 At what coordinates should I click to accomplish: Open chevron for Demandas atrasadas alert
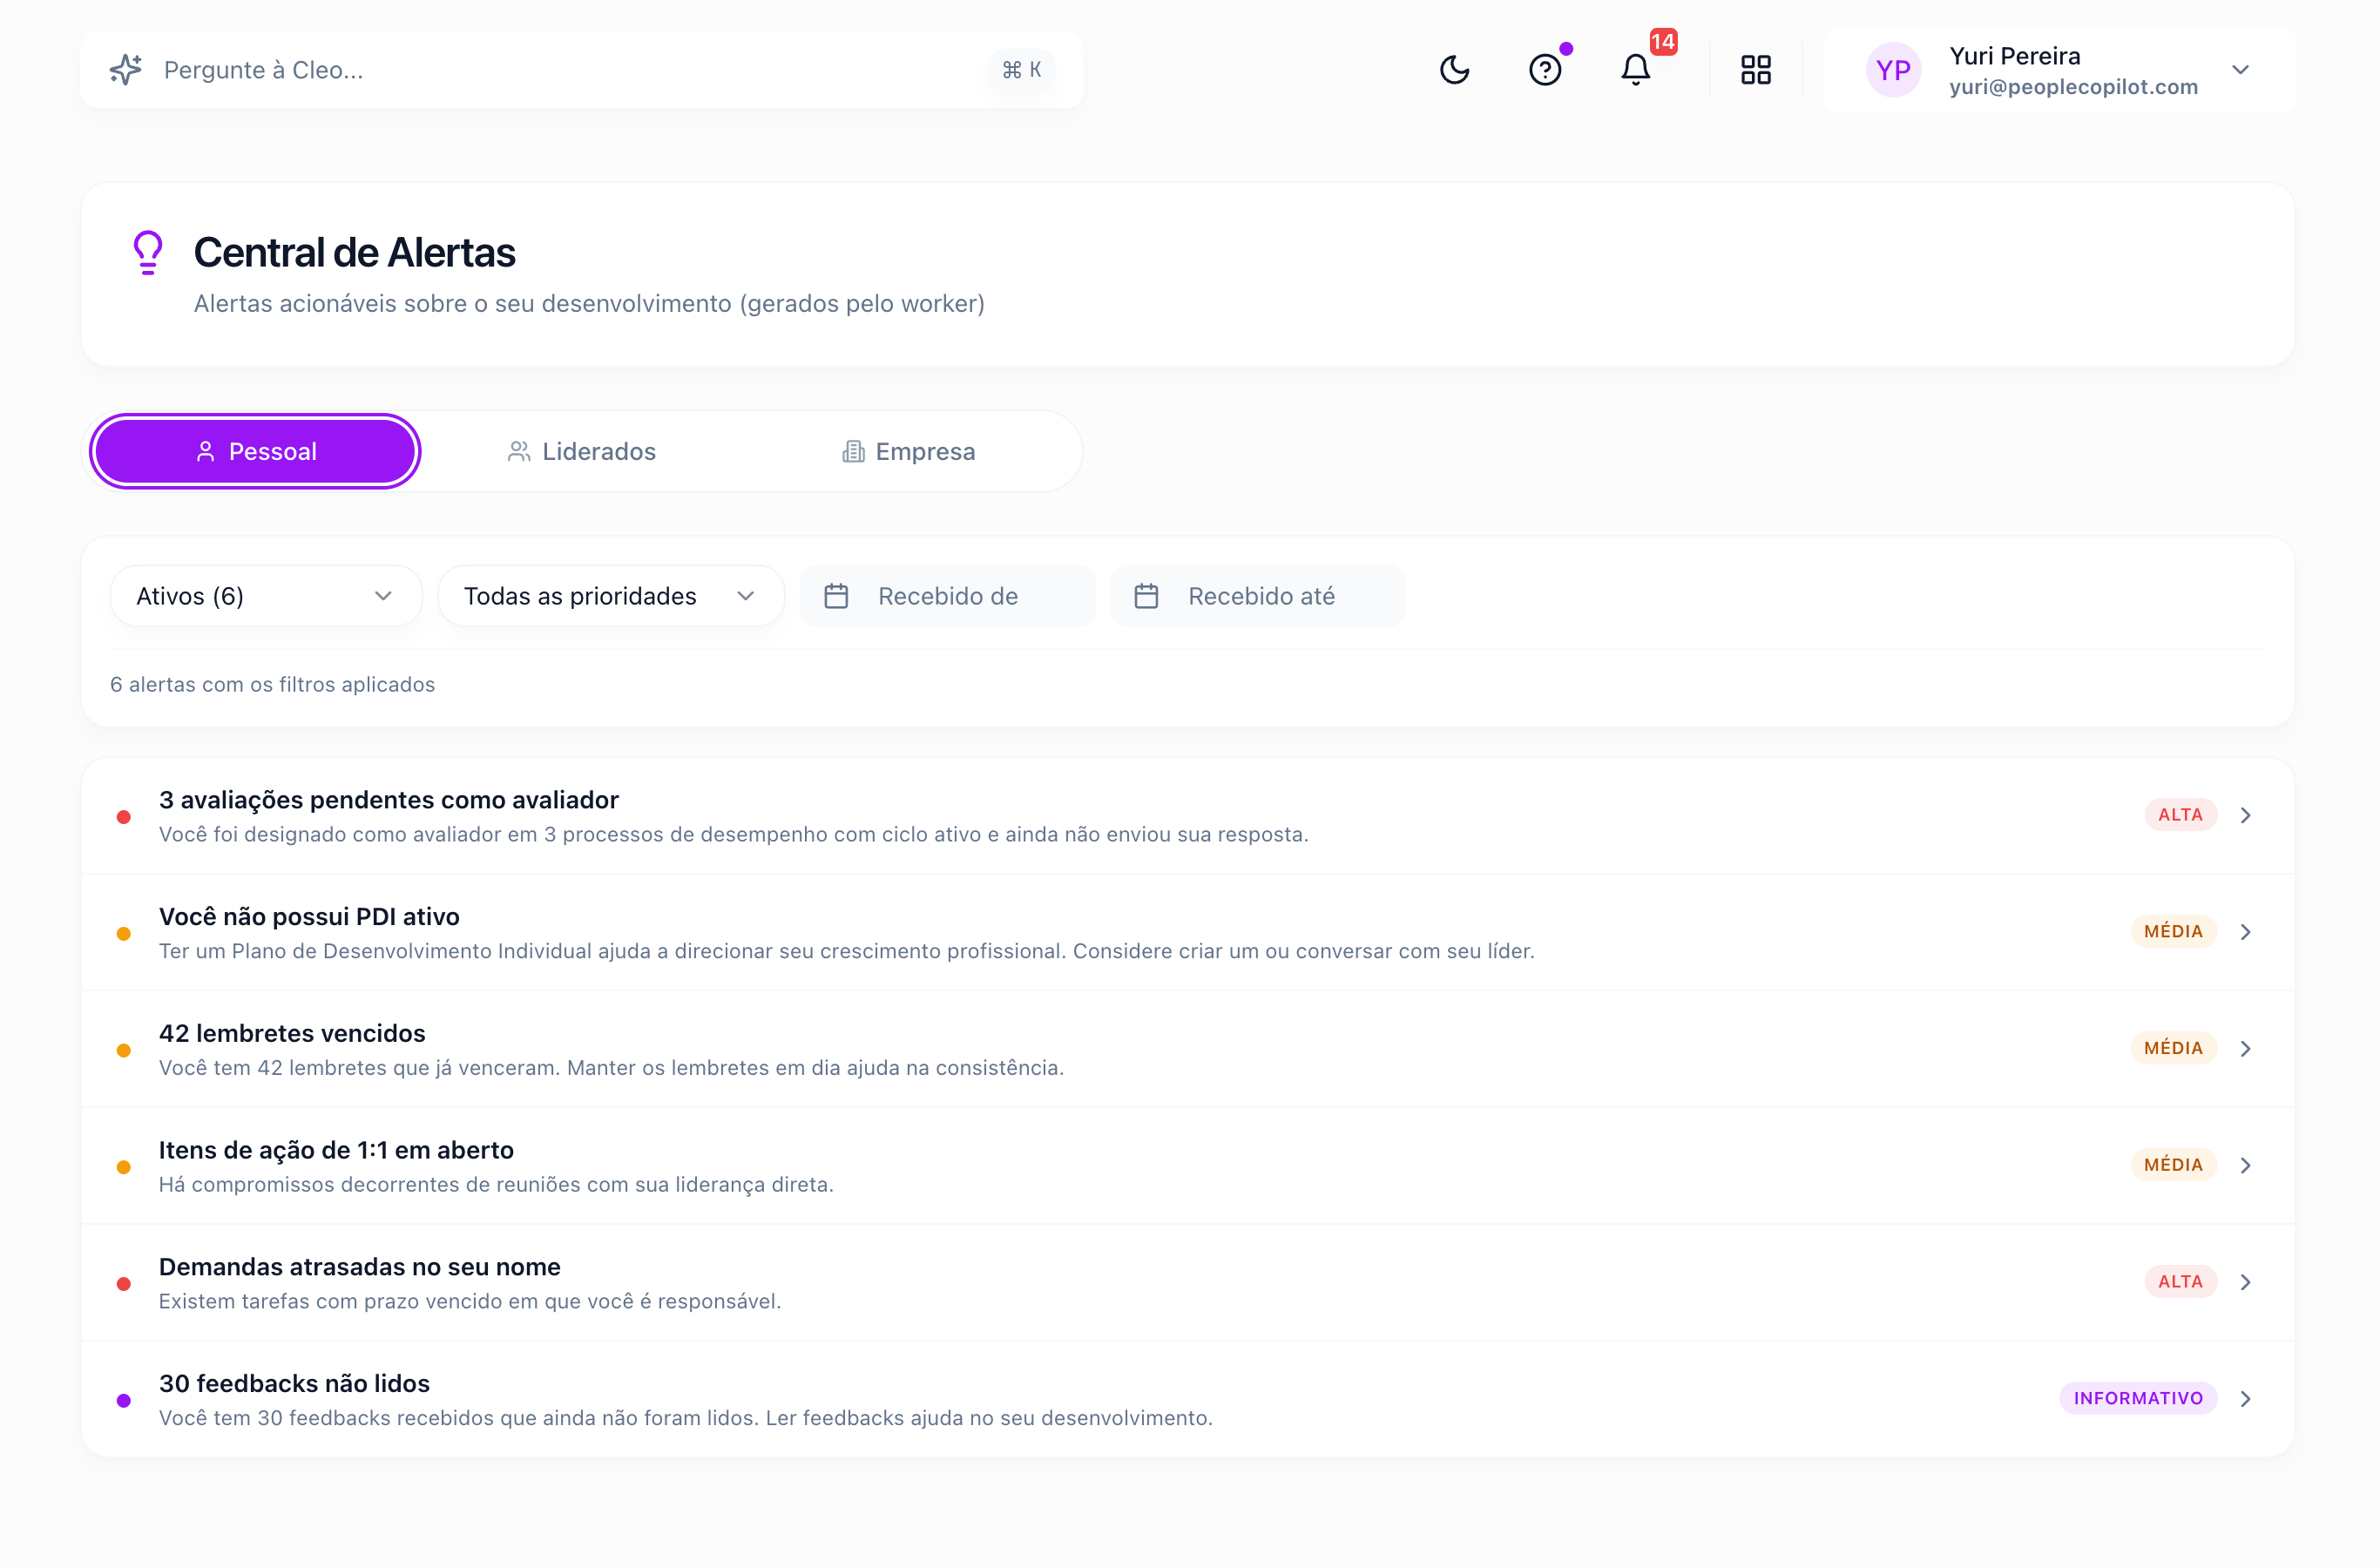tap(2245, 1282)
